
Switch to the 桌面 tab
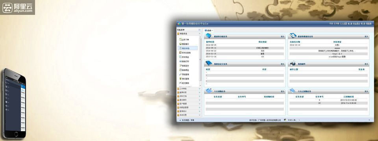coord(208,31)
